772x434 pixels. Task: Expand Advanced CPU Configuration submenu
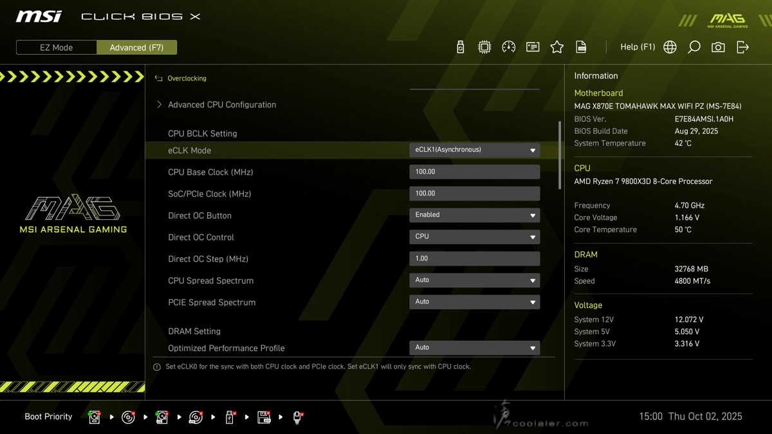[221, 105]
